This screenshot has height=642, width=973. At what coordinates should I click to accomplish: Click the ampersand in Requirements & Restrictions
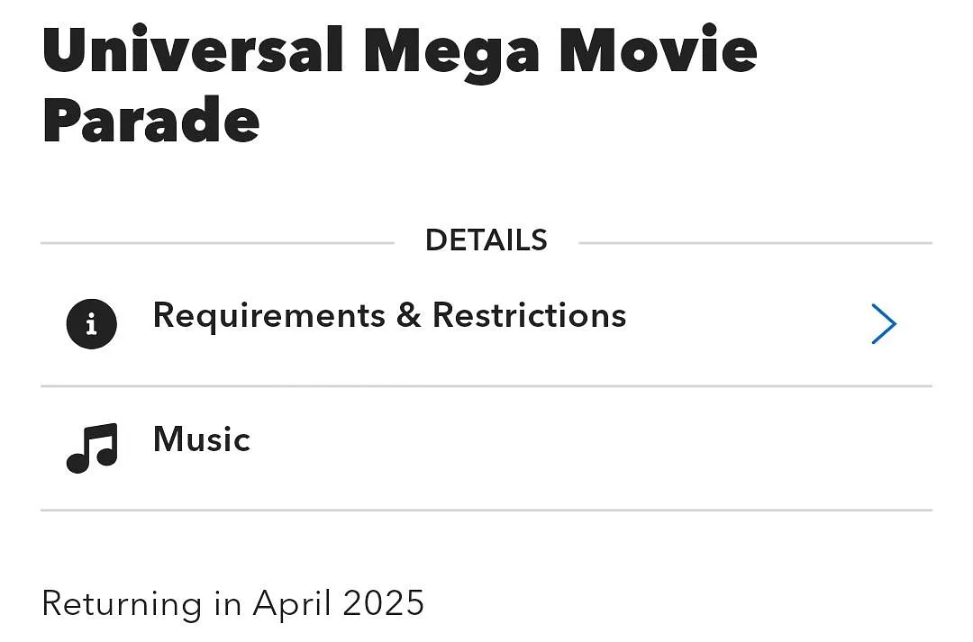tap(409, 315)
